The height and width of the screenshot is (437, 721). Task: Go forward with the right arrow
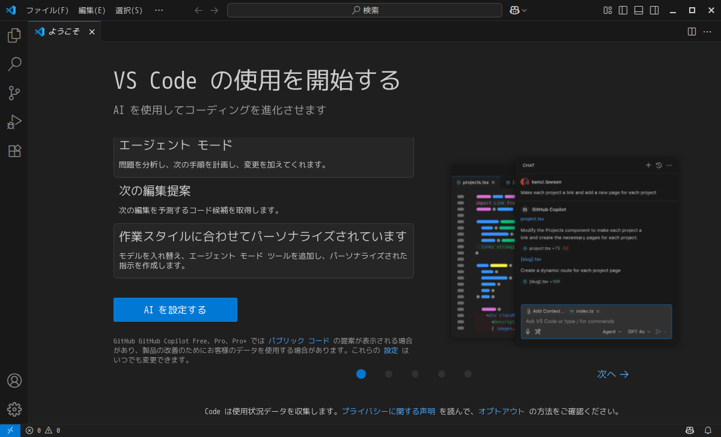click(x=214, y=10)
